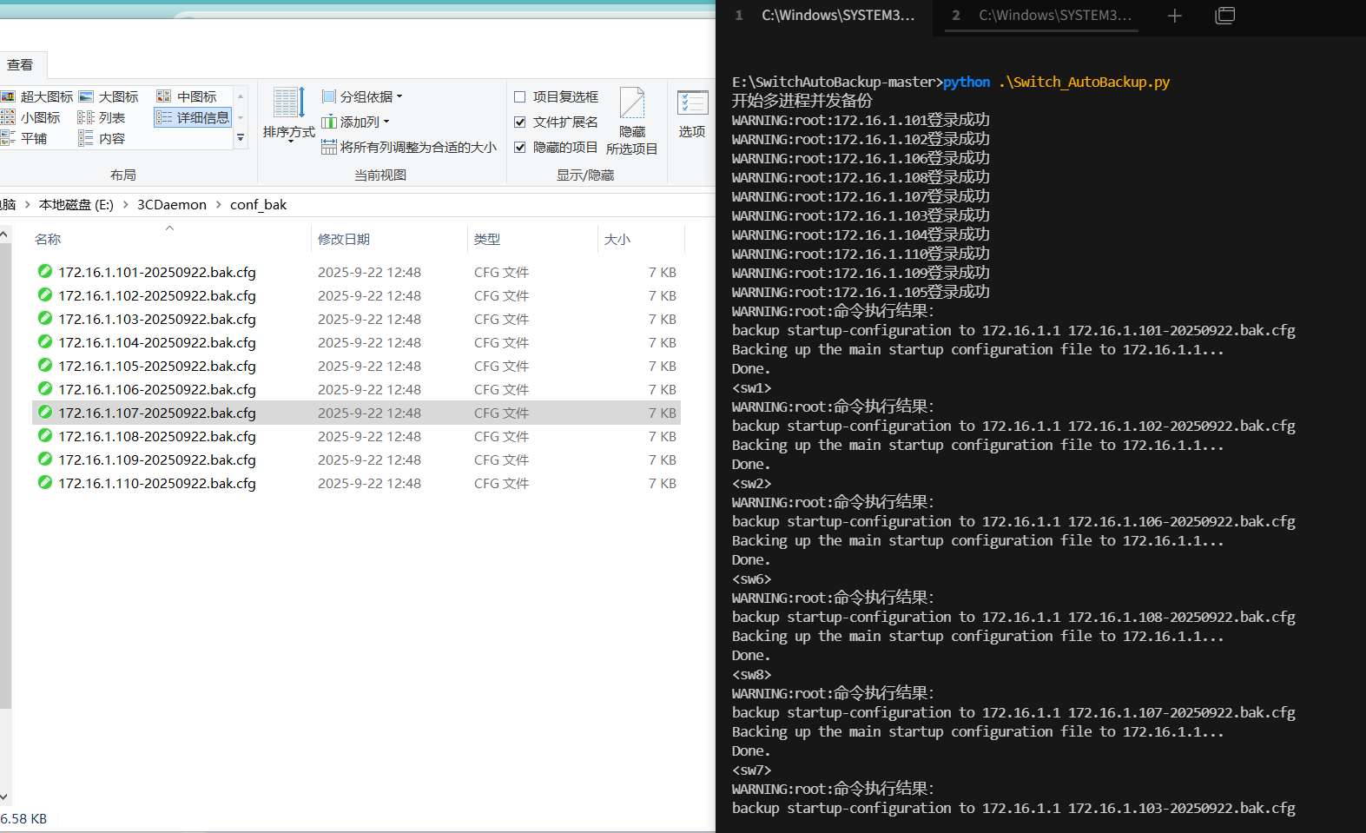The image size is (1366, 833).
Task: Click Hide selected items button
Action: [x=632, y=121]
